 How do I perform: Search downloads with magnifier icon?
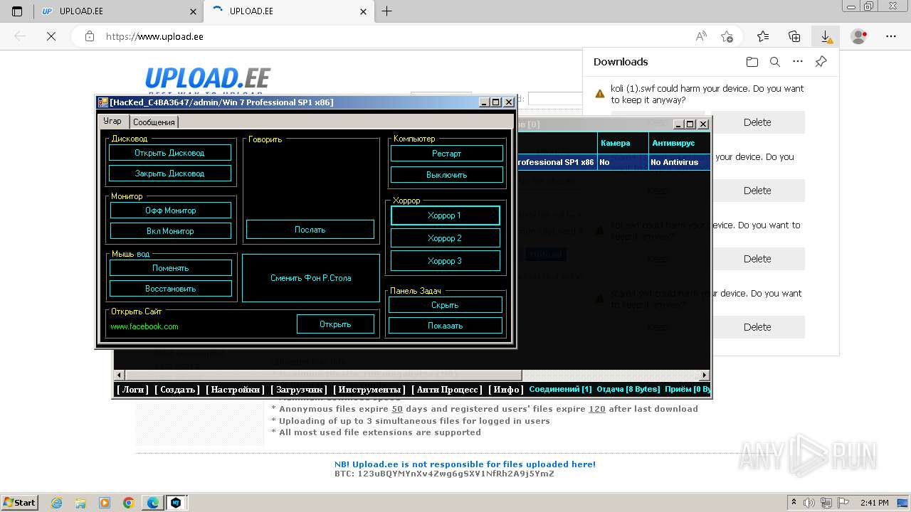(x=775, y=62)
